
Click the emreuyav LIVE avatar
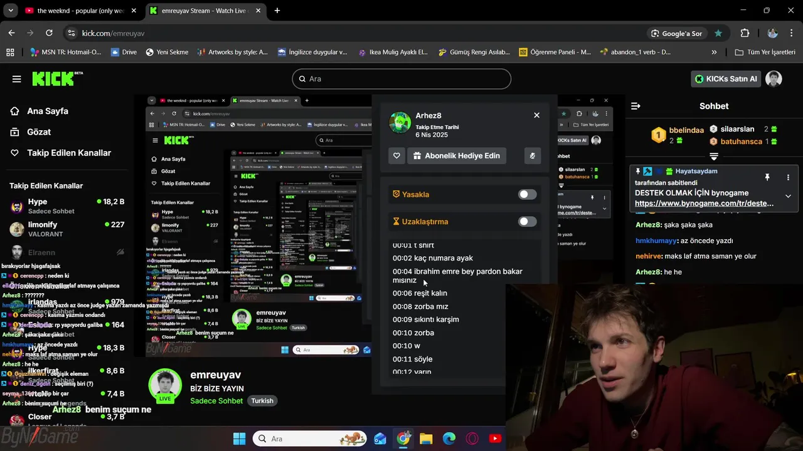165,385
